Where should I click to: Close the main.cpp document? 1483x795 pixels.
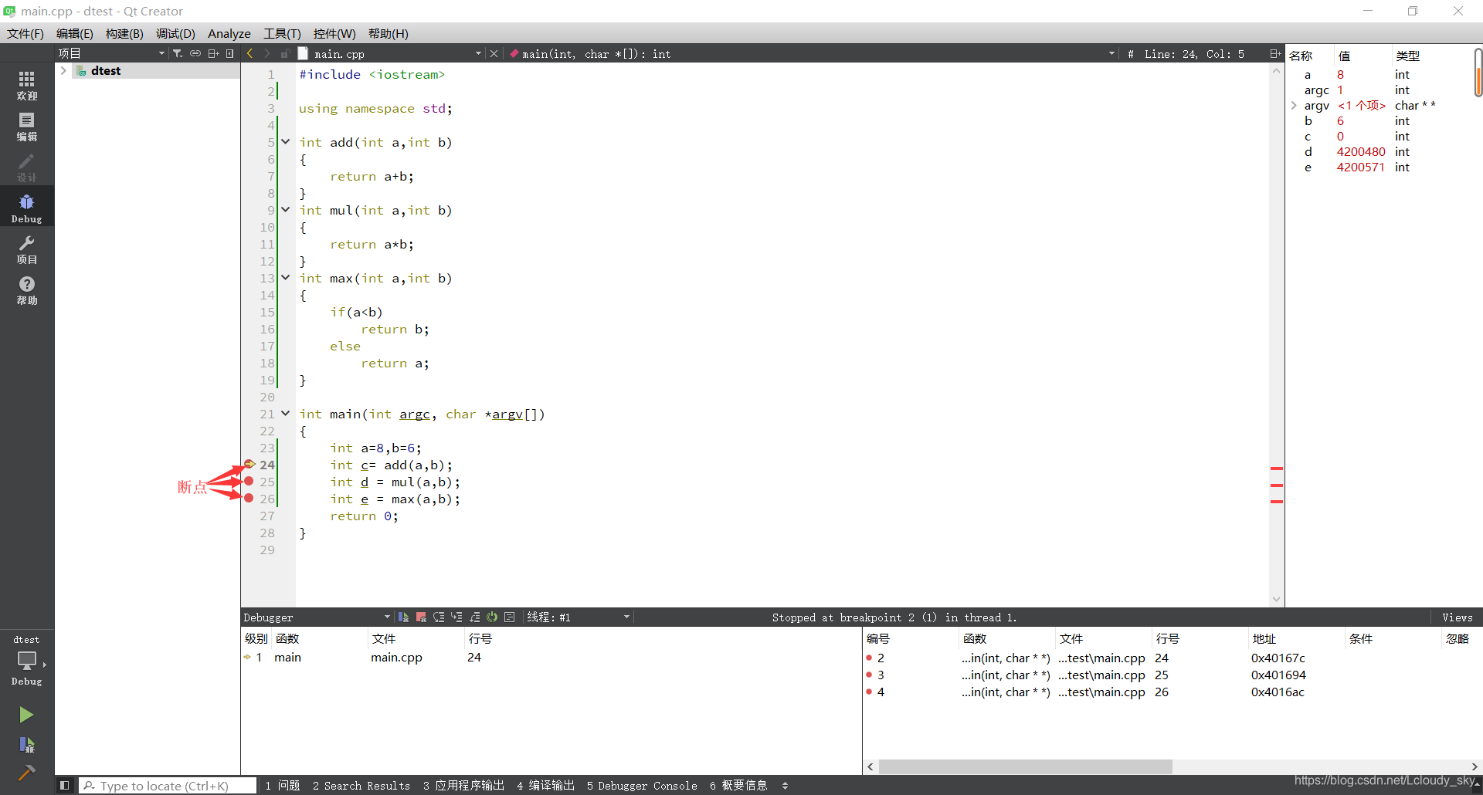[x=494, y=53]
